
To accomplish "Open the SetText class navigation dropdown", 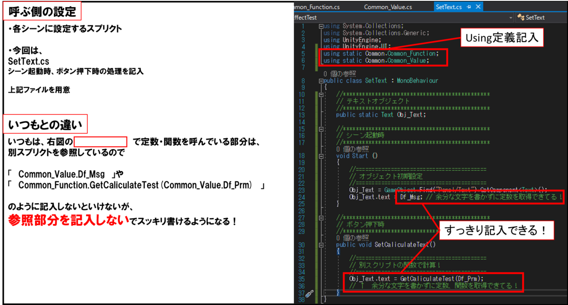I will coord(541,17).
